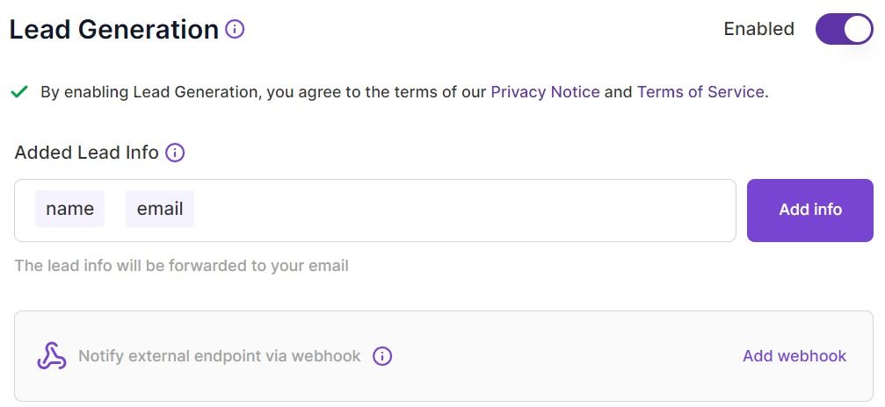Click the info icon beside Lead Generation heading
Viewport: 885px width, 407px height.
(x=235, y=29)
